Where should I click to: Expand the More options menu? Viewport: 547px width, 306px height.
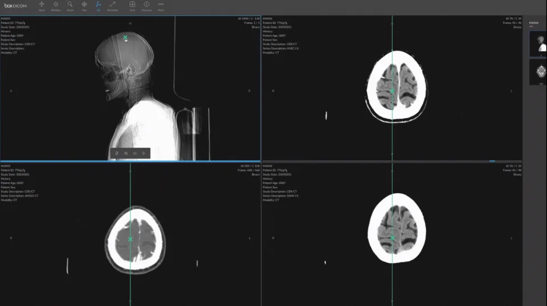[x=161, y=6]
